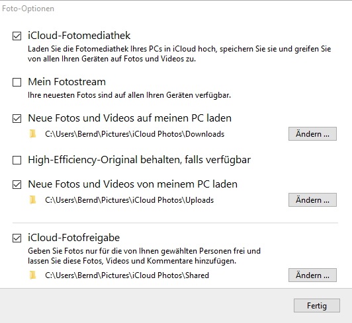Screen dimensions: 352x323
Task: Click folder icon beside Downloads path
Action: point(32,134)
